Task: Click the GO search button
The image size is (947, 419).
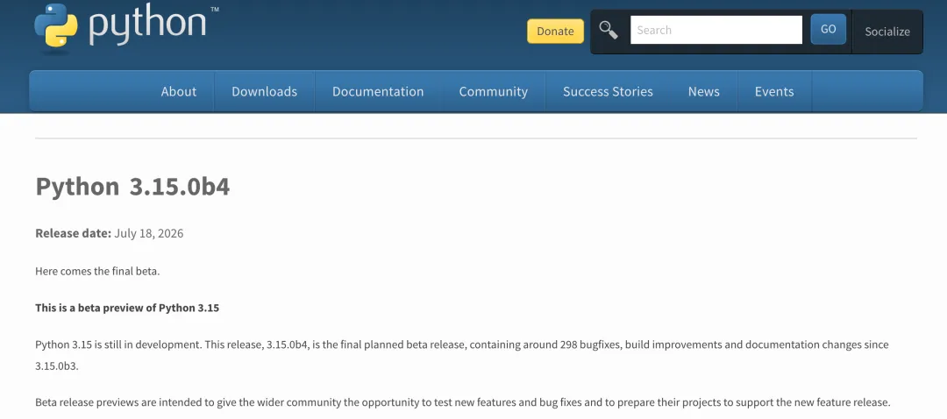Action: point(828,30)
